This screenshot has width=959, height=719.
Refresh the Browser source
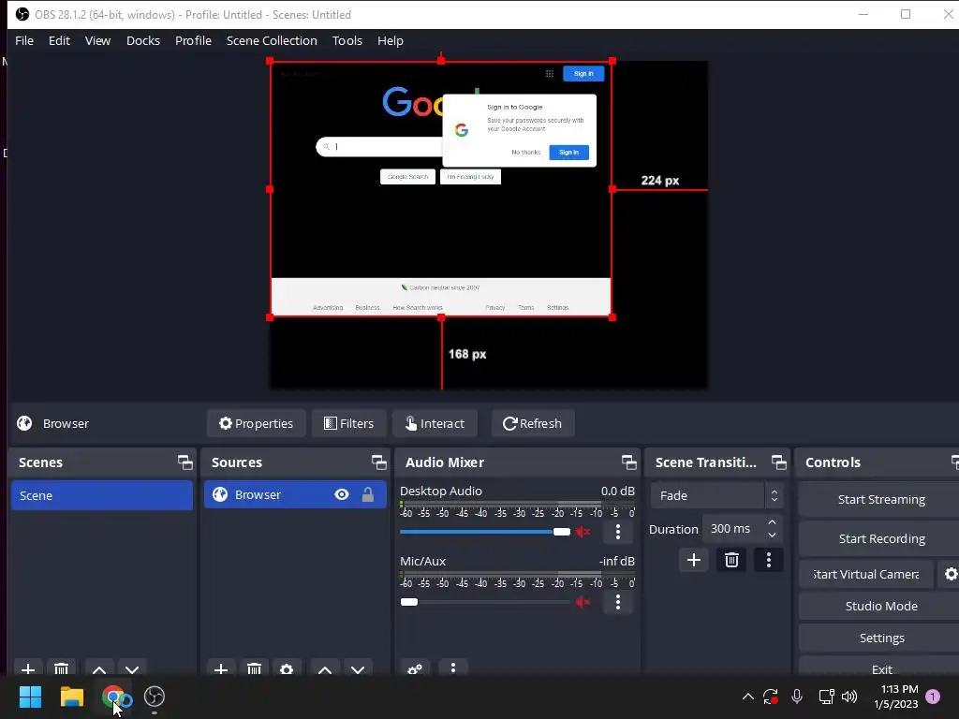(533, 423)
